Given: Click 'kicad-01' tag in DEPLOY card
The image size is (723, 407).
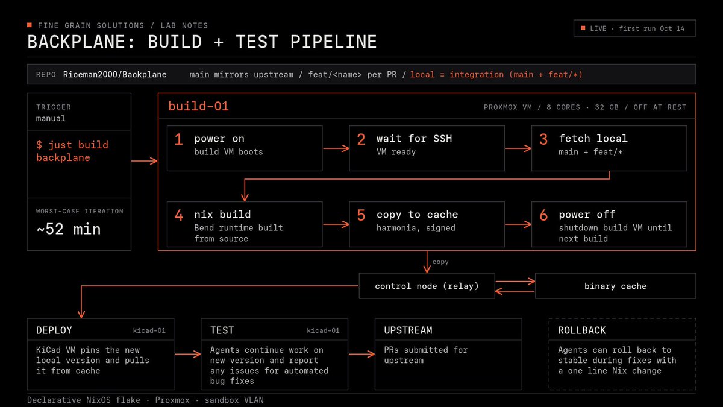Looking at the screenshot, I should (149, 330).
